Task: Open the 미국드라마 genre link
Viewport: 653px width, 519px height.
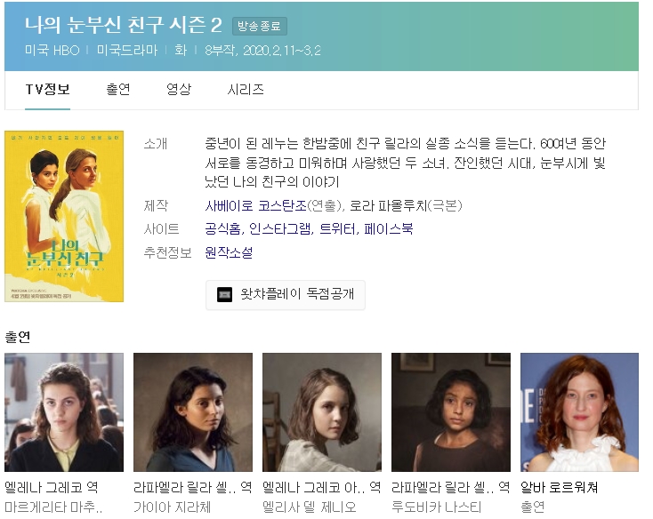Action: pyautogui.click(x=127, y=50)
